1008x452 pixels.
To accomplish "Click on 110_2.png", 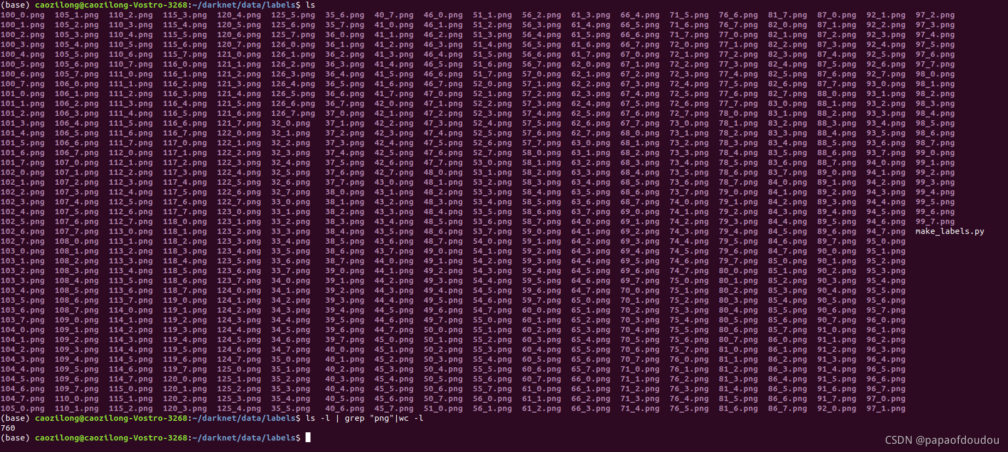I will pos(131,15).
